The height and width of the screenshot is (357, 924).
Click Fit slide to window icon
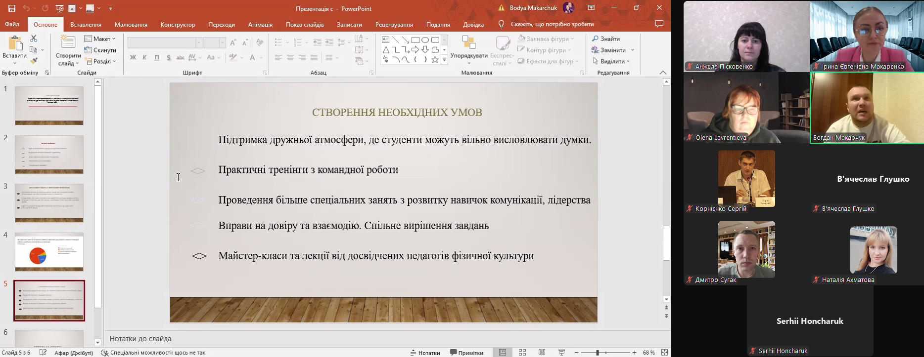coord(664,353)
